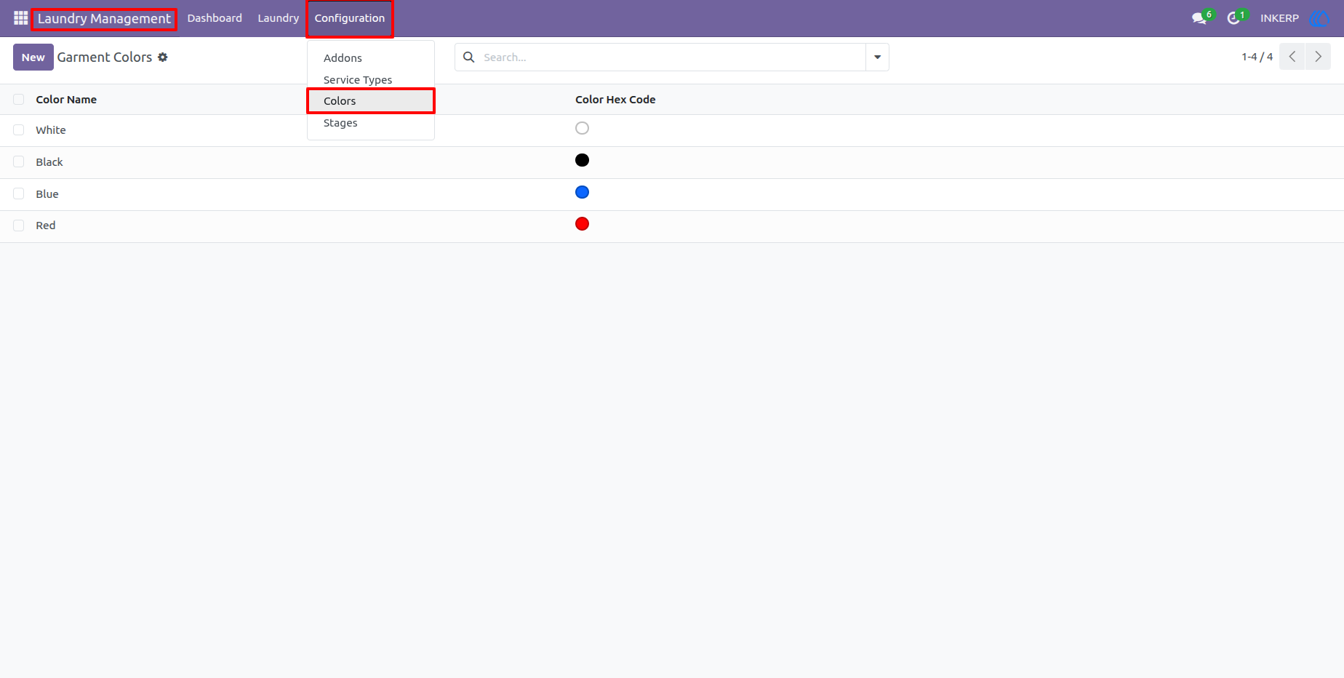Open the Laundry menu
1344x678 pixels.
point(279,18)
